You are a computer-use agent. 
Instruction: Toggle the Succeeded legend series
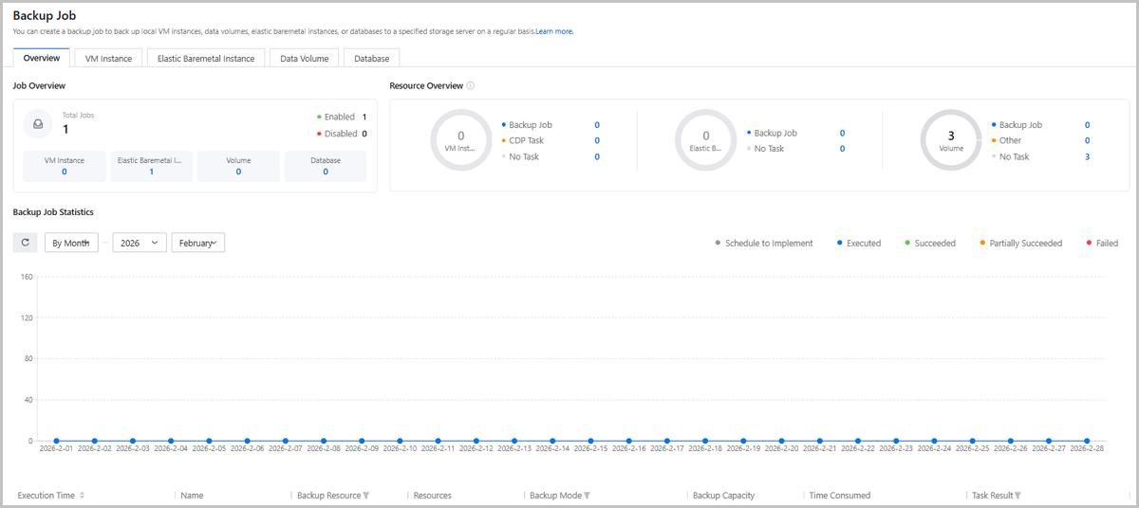pos(934,244)
